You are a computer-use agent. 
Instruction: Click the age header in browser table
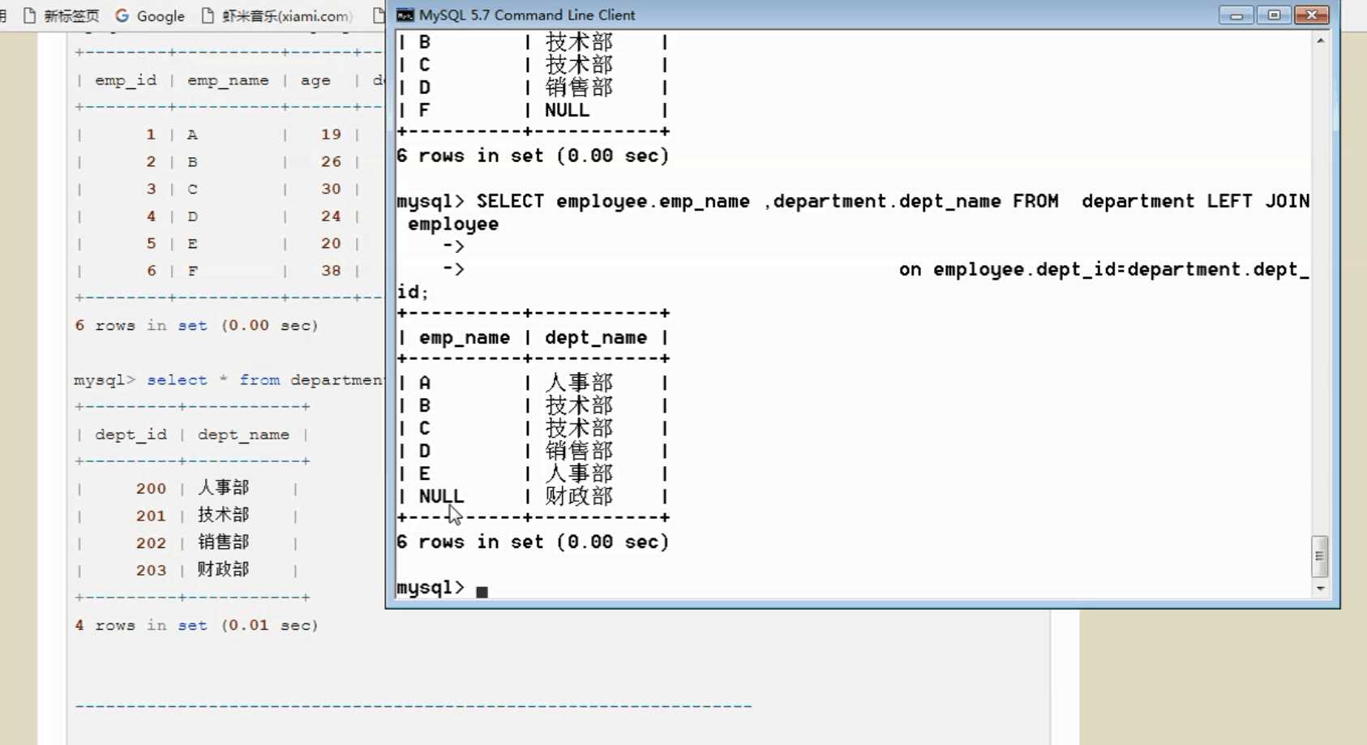(x=315, y=80)
